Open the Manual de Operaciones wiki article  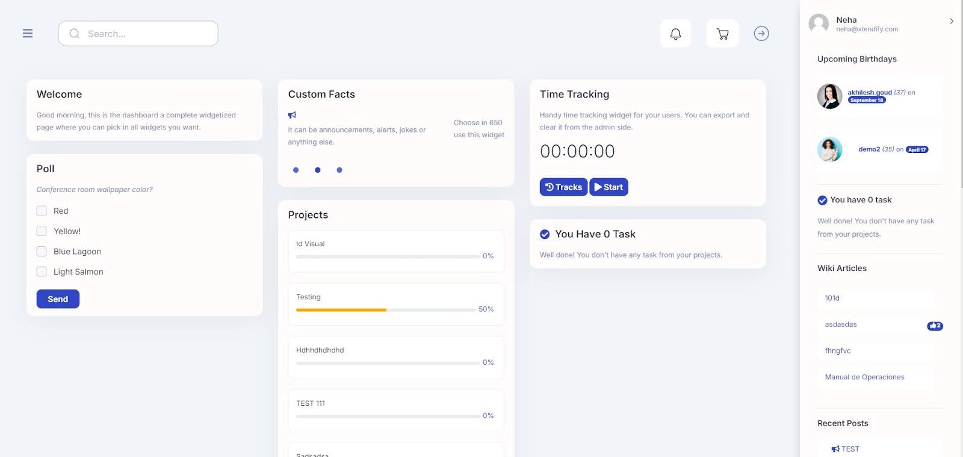pos(864,377)
